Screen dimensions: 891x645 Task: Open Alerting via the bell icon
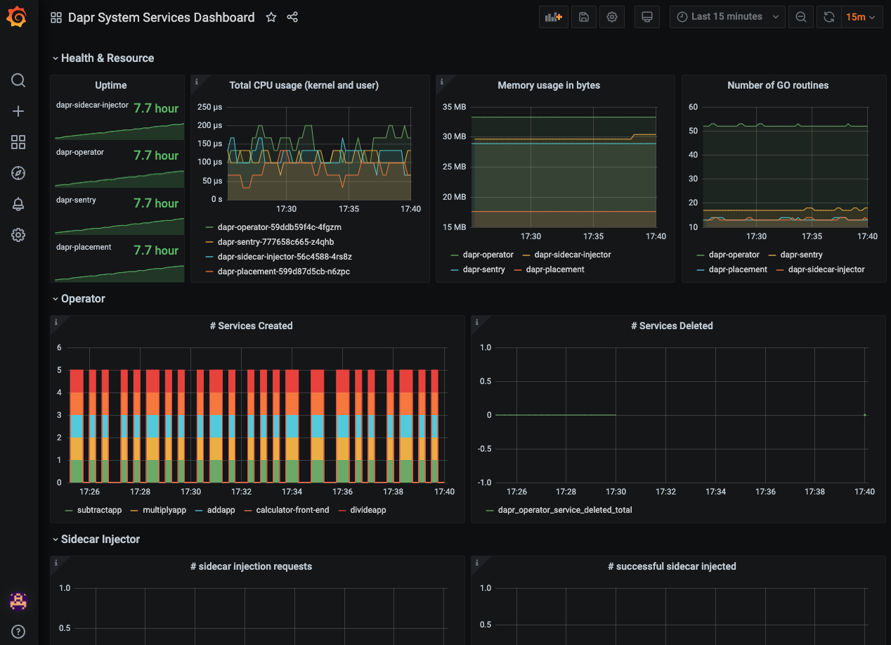click(x=18, y=204)
